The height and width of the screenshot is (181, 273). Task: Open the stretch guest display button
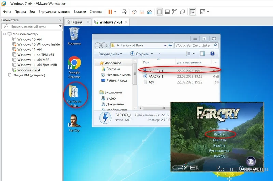click(x=203, y=12)
